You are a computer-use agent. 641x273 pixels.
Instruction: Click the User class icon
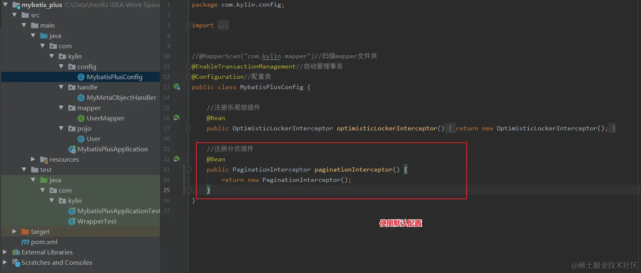pos(81,139)
